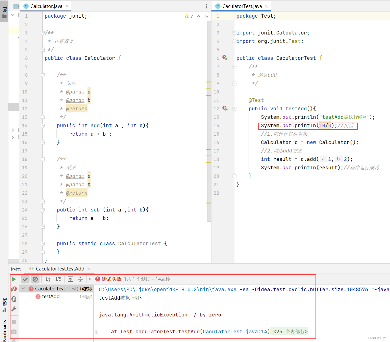
Task: Expand stack trace with plus icon
Action: click(96, 332)
